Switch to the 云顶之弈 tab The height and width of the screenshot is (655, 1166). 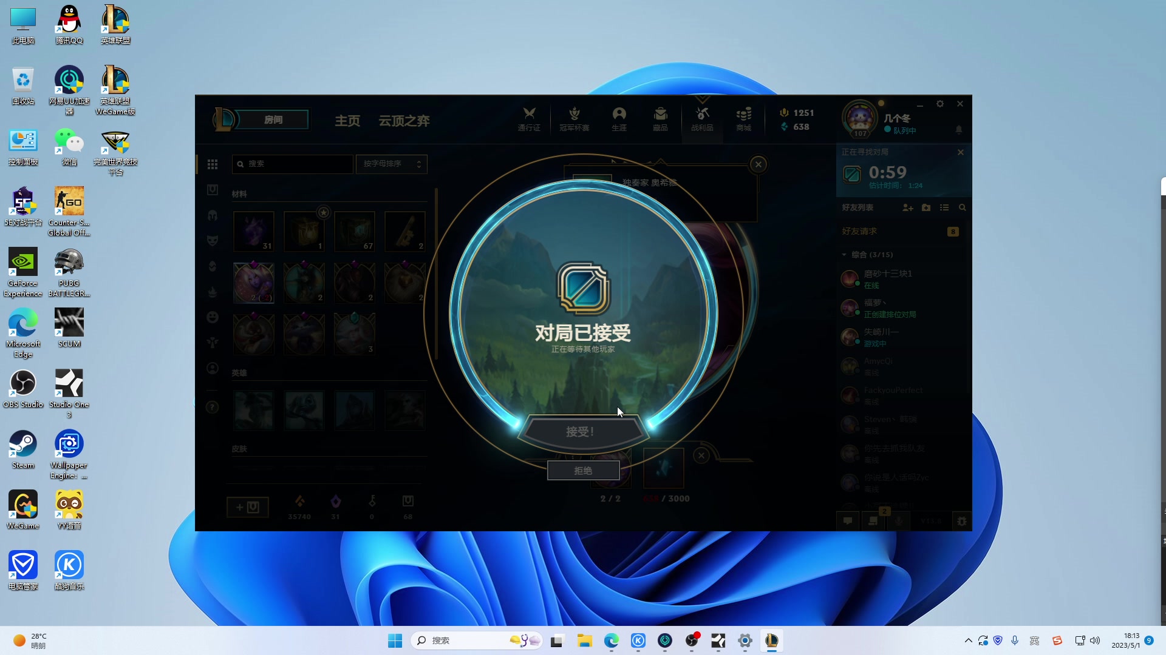click(404, 121)
